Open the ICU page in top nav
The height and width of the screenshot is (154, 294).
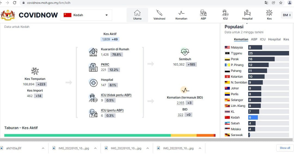[x=225, y=15]
